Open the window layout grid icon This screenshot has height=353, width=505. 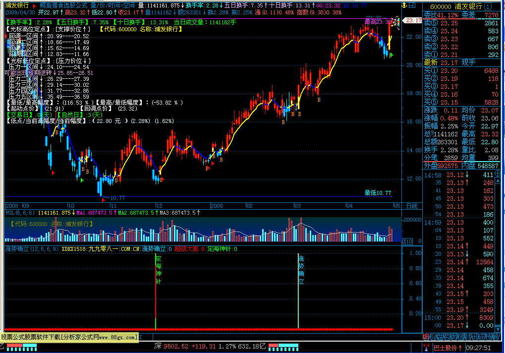coord(412,5)
